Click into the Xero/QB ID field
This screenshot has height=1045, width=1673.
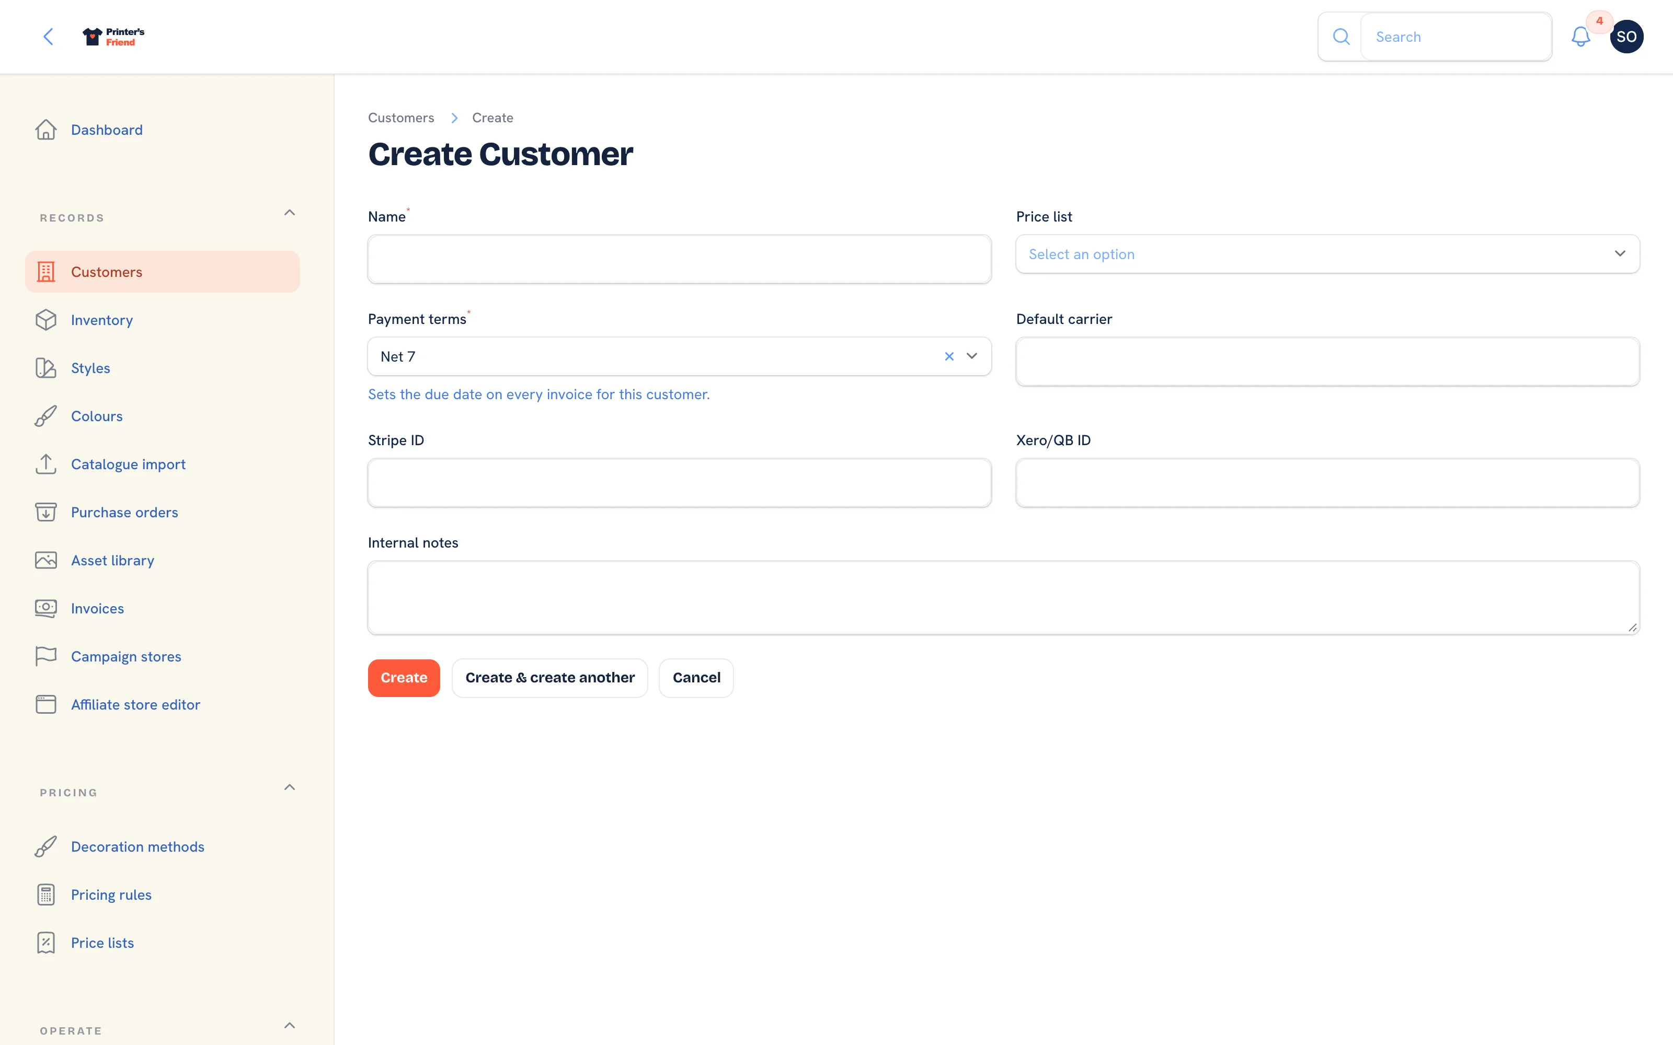point(1327,483)
